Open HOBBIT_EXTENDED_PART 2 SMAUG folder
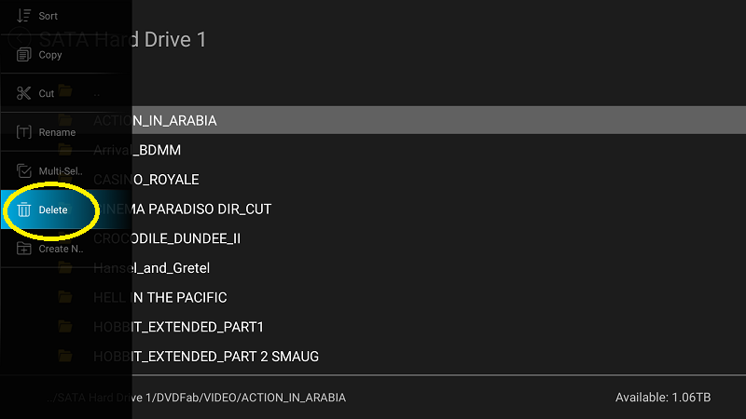 (373, 357)
